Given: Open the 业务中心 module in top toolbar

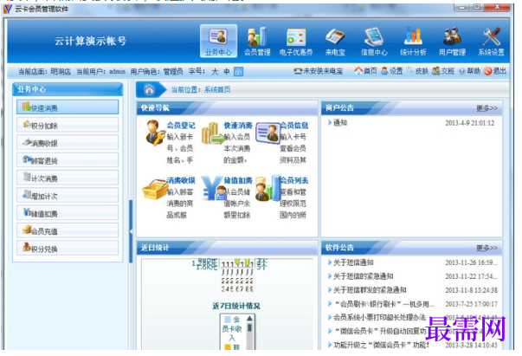Looking at the screenshot, I should (218, 42).
